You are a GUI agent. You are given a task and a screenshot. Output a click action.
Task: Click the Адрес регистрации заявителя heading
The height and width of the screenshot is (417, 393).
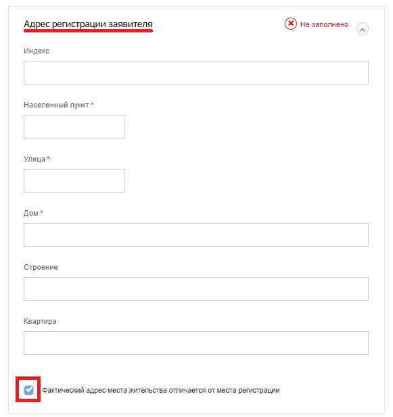[x=88, y=24]
